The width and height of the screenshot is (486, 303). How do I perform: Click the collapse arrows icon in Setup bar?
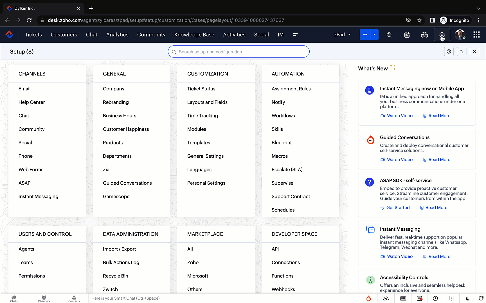pyautogui.click(x=462, y=52)
